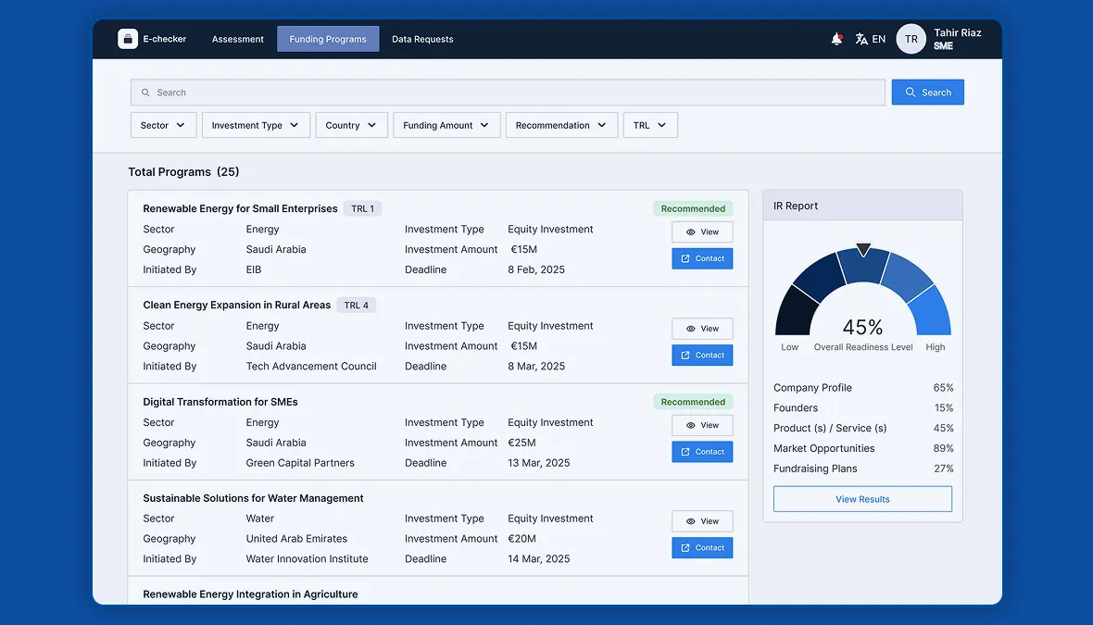View Digital Transformation for SMEs program
The height and width of the screenshot is (625, 1093).
click(x=702, y=425)
